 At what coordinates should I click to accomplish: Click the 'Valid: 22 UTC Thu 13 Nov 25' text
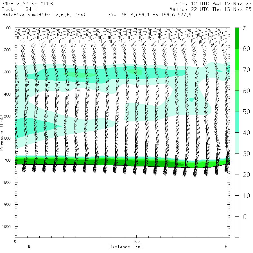(210, 9)
